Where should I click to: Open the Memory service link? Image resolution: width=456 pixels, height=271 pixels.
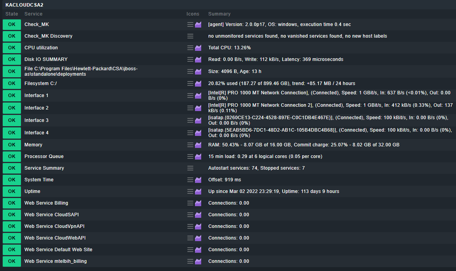pos(33,145)
